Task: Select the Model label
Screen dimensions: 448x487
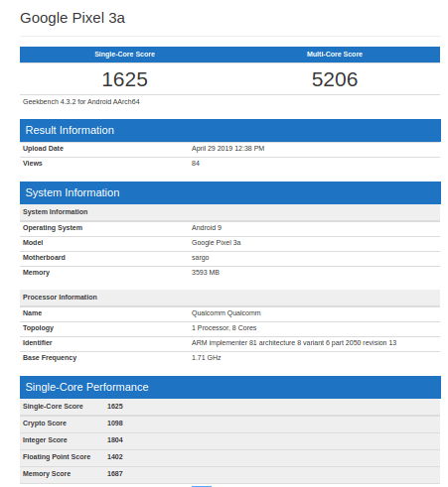Action: coord(33,243)
